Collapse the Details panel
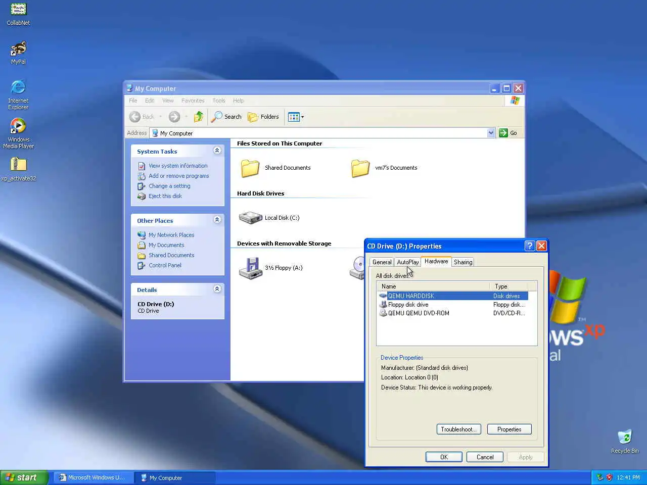 tap(217, 289)
